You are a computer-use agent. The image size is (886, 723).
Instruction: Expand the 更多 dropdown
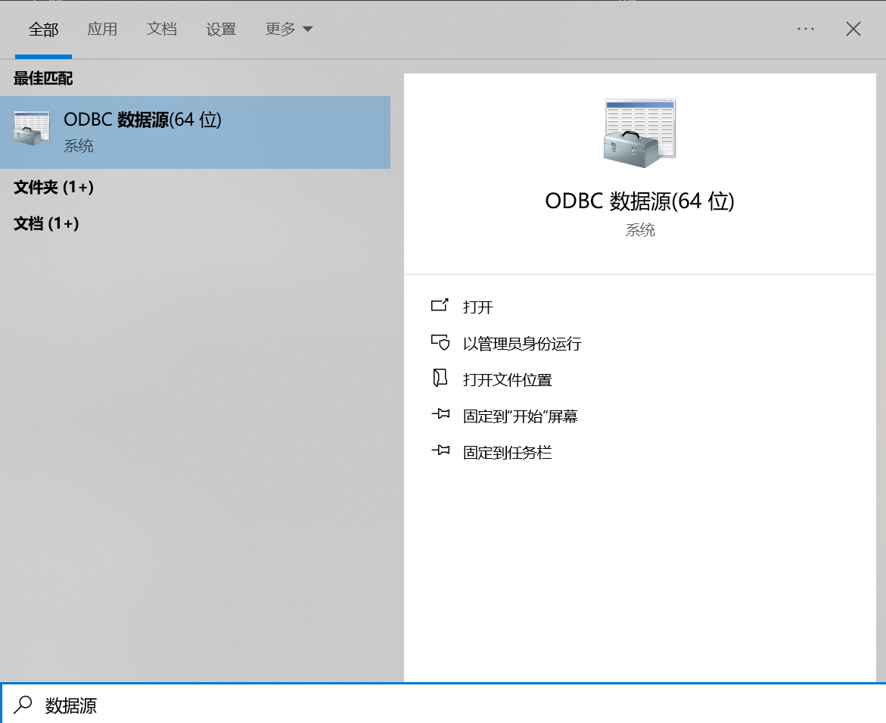[289, 28]
